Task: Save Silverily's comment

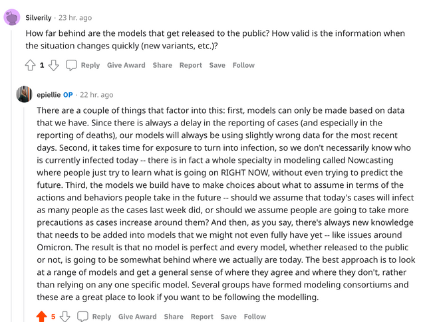Action: pos(217,65)
